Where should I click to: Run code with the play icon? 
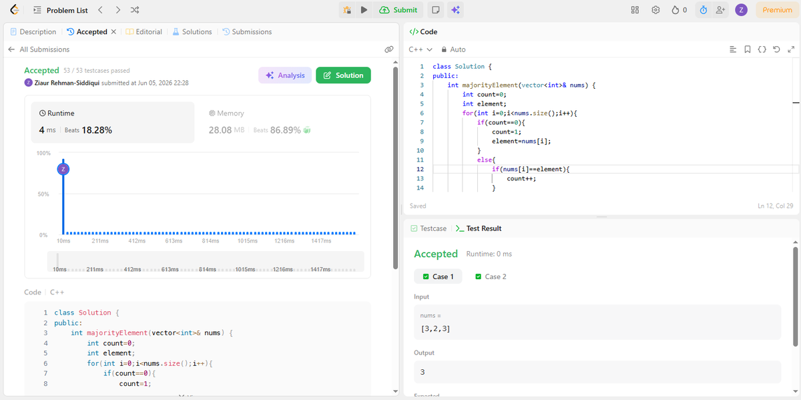point(364,10)
